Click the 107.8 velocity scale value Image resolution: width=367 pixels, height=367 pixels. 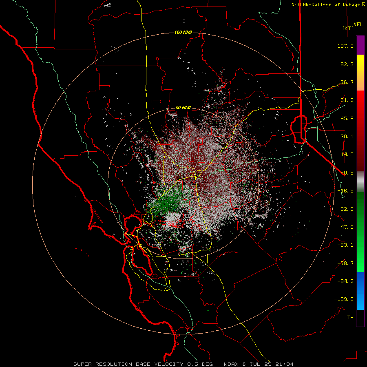[345, 46]
